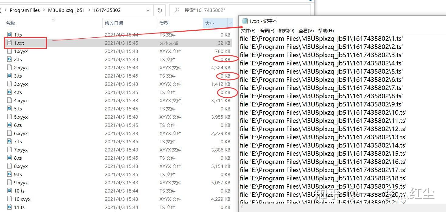The width and height of the screenshot is (446, 212).
Task: Open the 大小 column filter dropdown
Action: tap(230, 23)
